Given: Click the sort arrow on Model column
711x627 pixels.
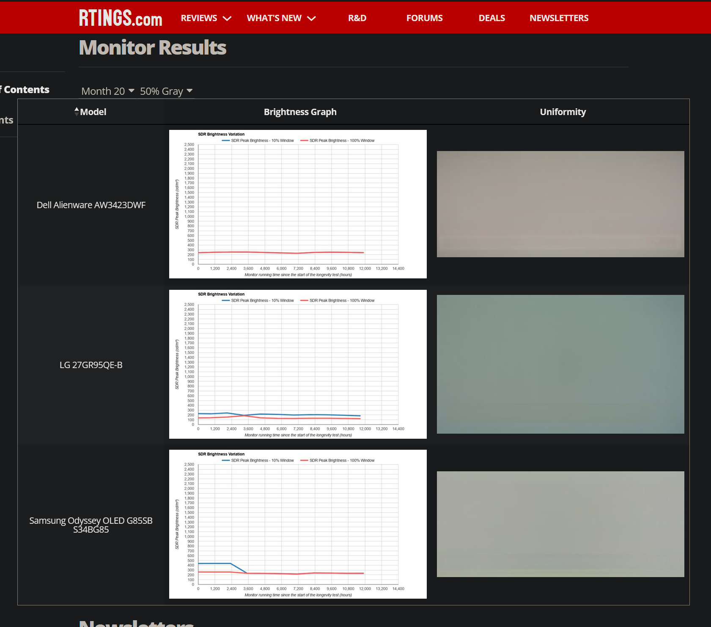Looking at the screenshot, I should (77, 111).
